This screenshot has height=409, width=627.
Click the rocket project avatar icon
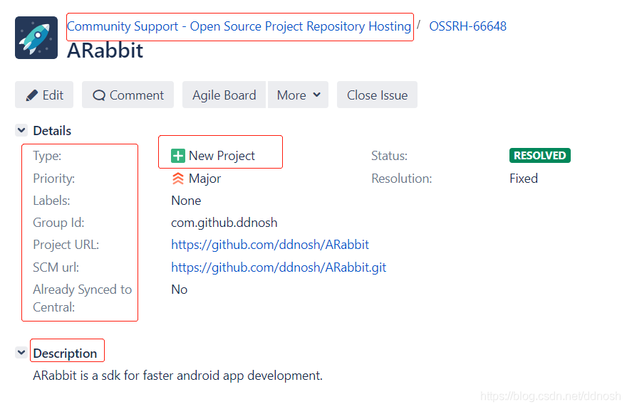click(x=36, y=38)
